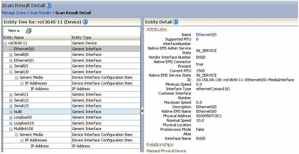The height and width of the screenshot is (154, 299).
Task: Expand the Serial0/0 interface node
Action: point(11,55)
